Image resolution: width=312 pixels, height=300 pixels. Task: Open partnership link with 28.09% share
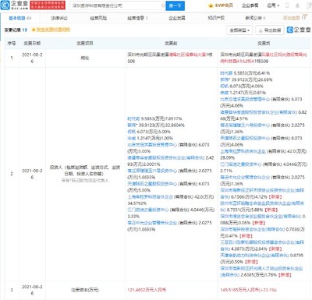point(243,151)
